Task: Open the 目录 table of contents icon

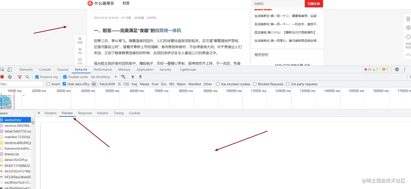Action: 80,40
